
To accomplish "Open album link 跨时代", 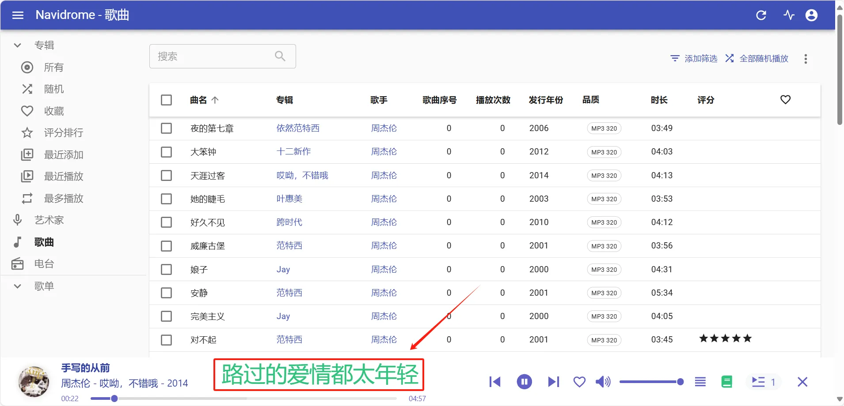I will [289, 222].
